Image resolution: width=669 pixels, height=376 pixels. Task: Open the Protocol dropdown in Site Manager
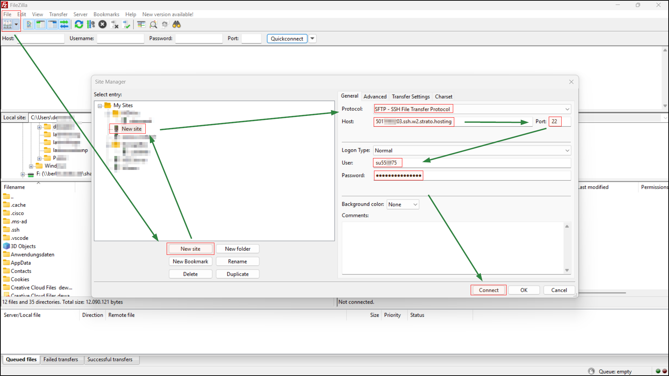(568, 109)
